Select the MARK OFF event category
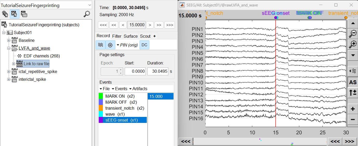 coord(121,102)
